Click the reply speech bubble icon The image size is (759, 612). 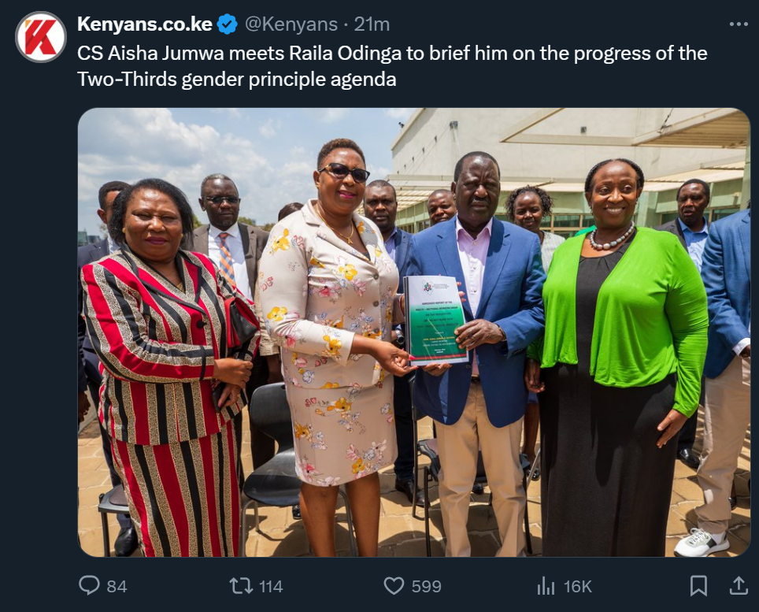pyautogui.click(x=89, y=585)
